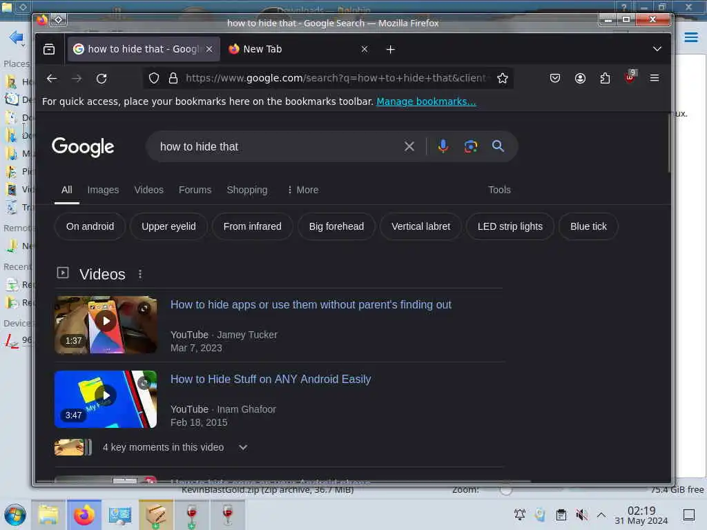Screen dimensions: 707x530
Task: Expand More search filters menu
Action: [303, 190]
